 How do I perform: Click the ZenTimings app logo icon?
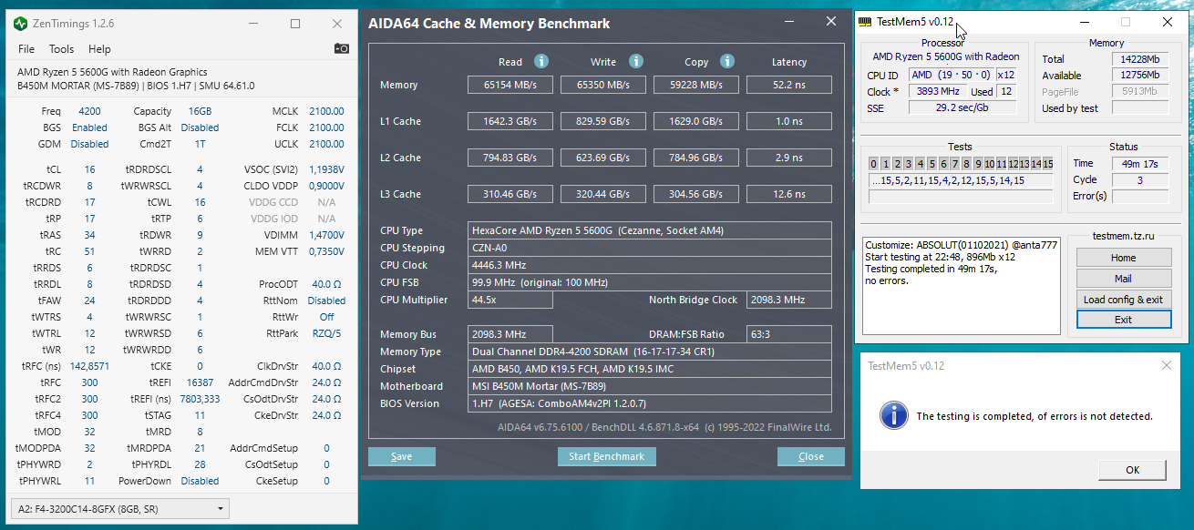[x=20, y=24]
